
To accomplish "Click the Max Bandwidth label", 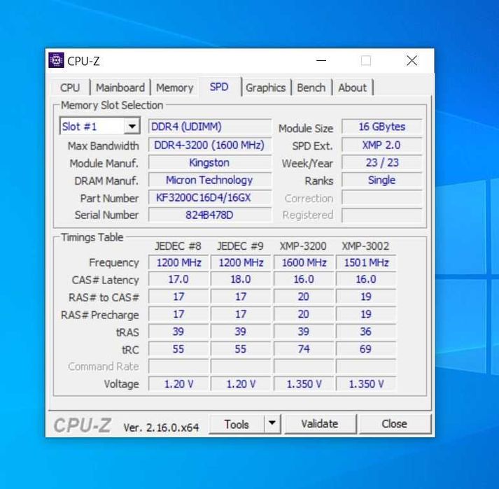I will 103,146.
